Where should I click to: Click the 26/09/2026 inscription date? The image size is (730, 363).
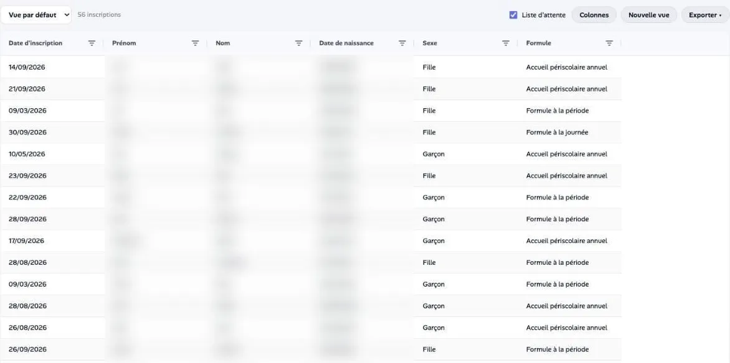coord(27,349)
